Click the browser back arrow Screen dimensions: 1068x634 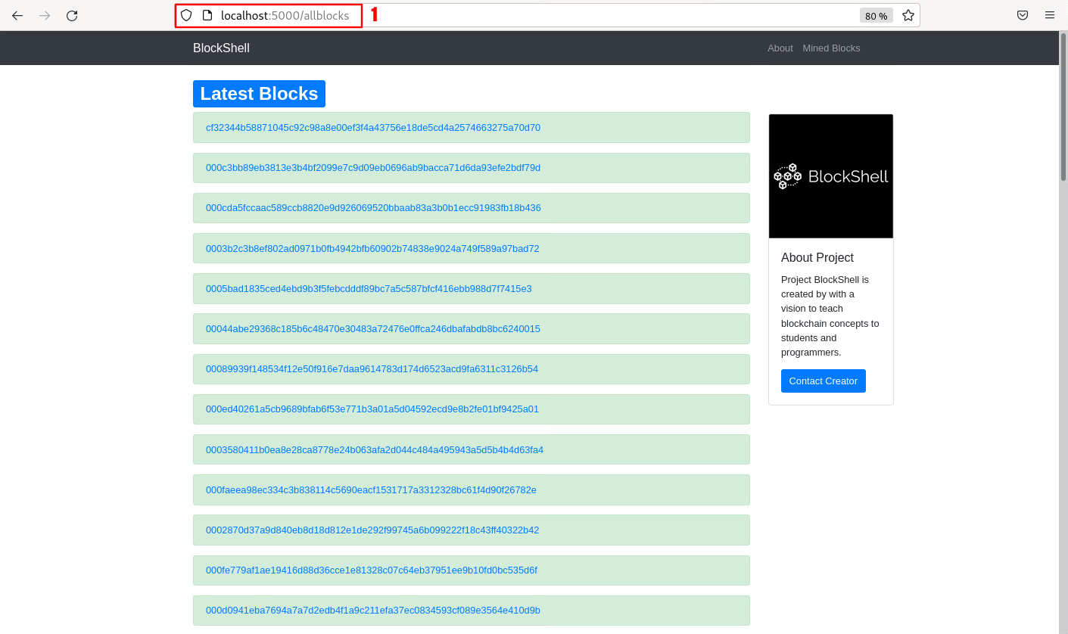[17, 15]
